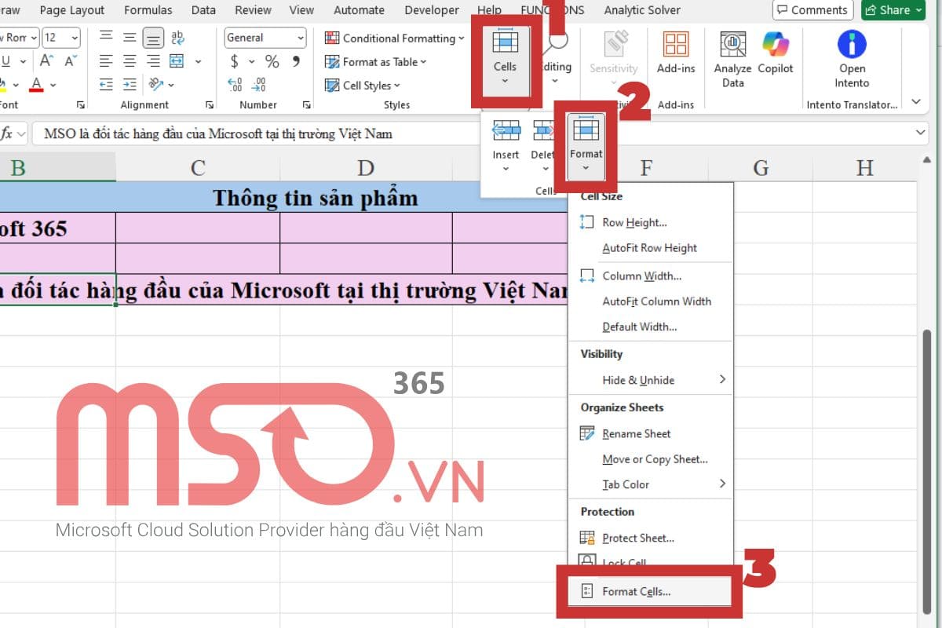
Task: Decrease the font size
Action: (71, 61)
